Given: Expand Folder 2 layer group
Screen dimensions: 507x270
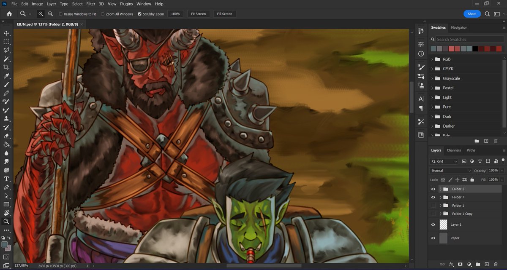Looking at the screenshot, I should [x=440, y=189].
